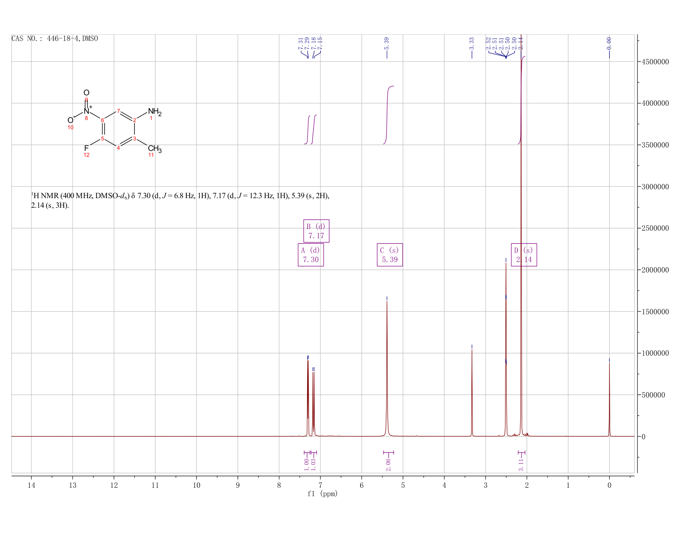Image resolution: width=691 pixels, height=533 pixels.
Task: Click axis tick label 0 ppm
Action: click(x=609, y=485)
